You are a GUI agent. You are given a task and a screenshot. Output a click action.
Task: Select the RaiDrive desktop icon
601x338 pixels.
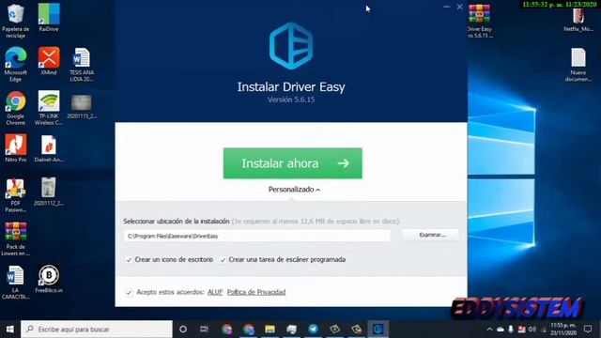[49, 18]
